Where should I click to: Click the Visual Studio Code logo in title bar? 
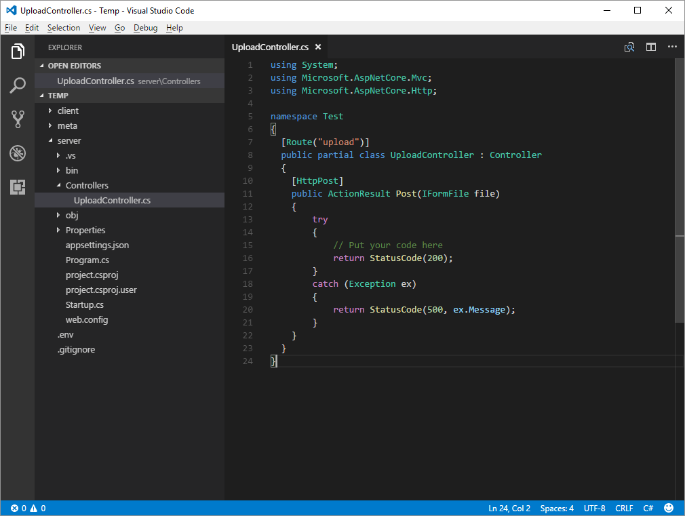pyautogui.click(x=12, y=10)
